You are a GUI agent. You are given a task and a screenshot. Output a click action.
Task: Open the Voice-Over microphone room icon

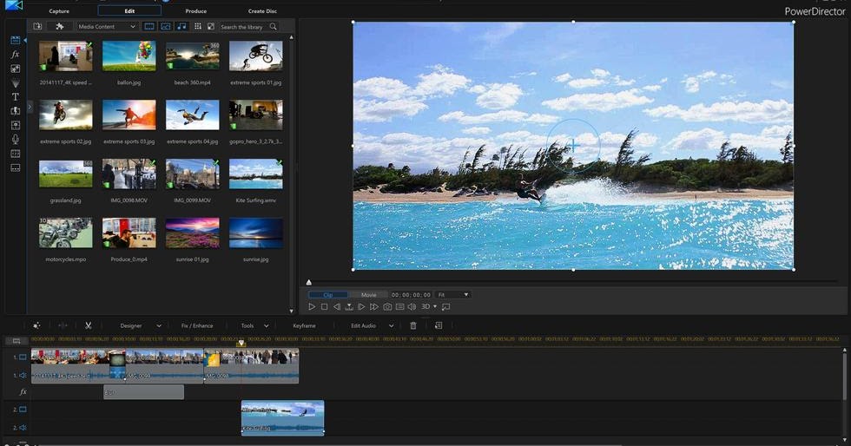pyautogui.click(x=16, y=140)
